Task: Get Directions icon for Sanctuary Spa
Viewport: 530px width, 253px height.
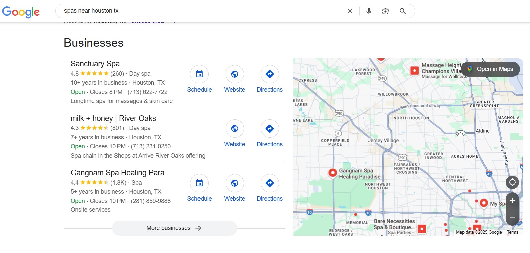Action: [270, 74]
